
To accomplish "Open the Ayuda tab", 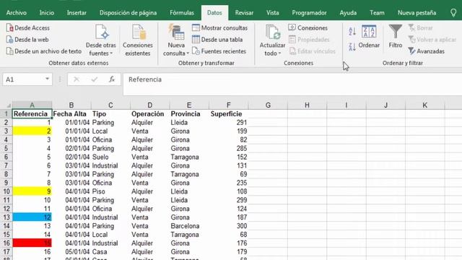I will [x=348, y=13].
